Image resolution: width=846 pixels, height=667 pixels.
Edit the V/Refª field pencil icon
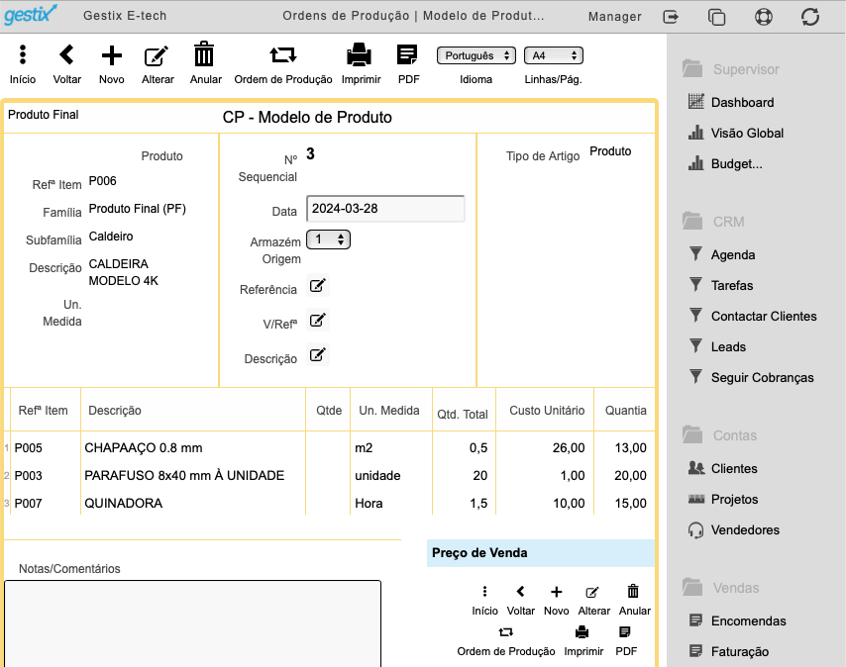(x=318, y=320)
